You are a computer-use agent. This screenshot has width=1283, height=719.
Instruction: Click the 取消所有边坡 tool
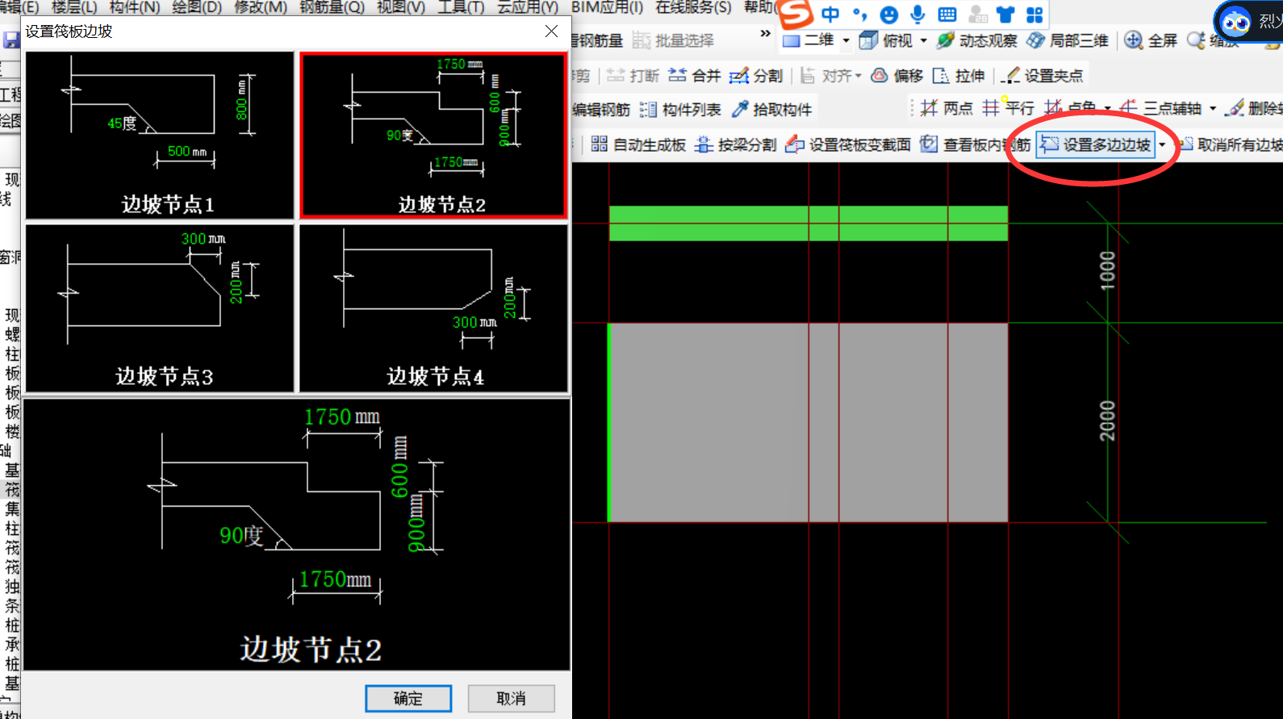[x=1231, y=144]
